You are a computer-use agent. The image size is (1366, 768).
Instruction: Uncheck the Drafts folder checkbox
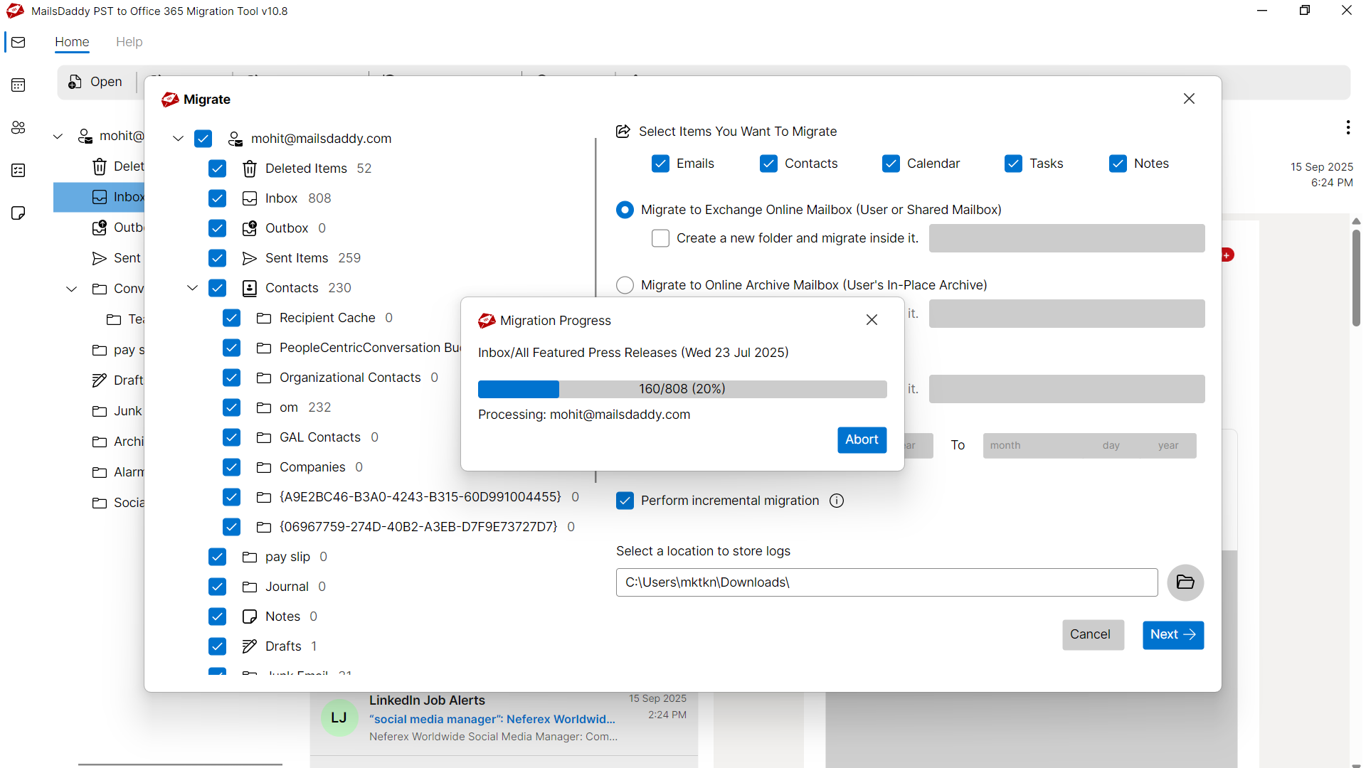(217, 646)
